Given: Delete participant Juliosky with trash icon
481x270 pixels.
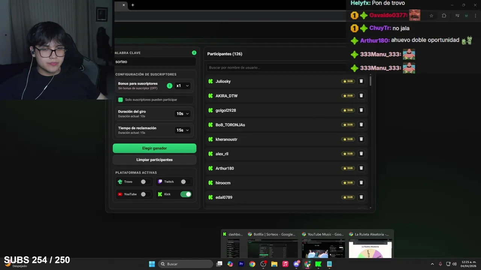Looking at the screenshot, I should [x=361, y=81].
